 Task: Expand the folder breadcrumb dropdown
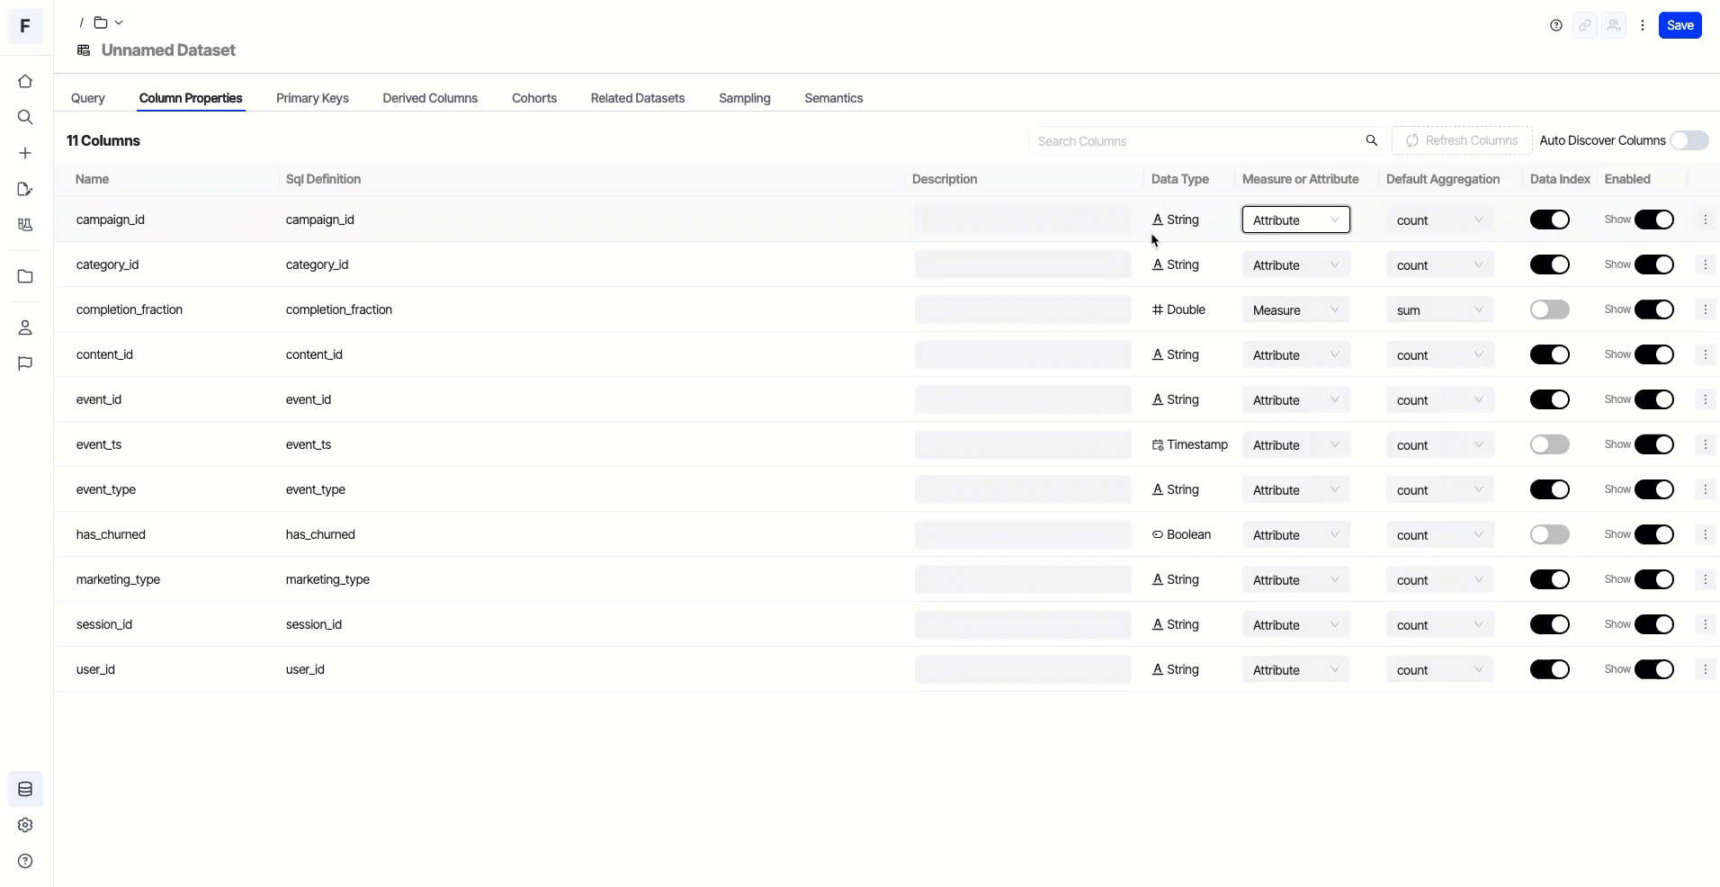119,22
